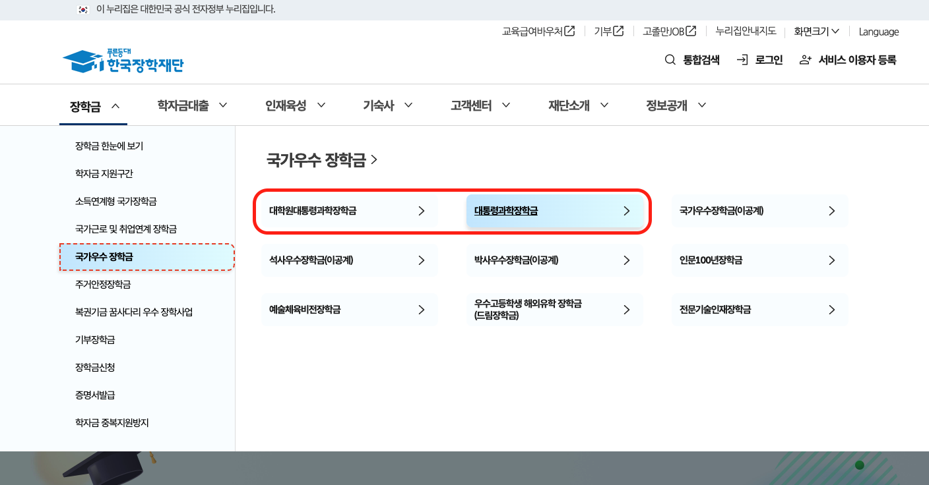Expand the 화면크기 screen size dropdown
This screenshot has width=929, height=485.
(816, 32)
